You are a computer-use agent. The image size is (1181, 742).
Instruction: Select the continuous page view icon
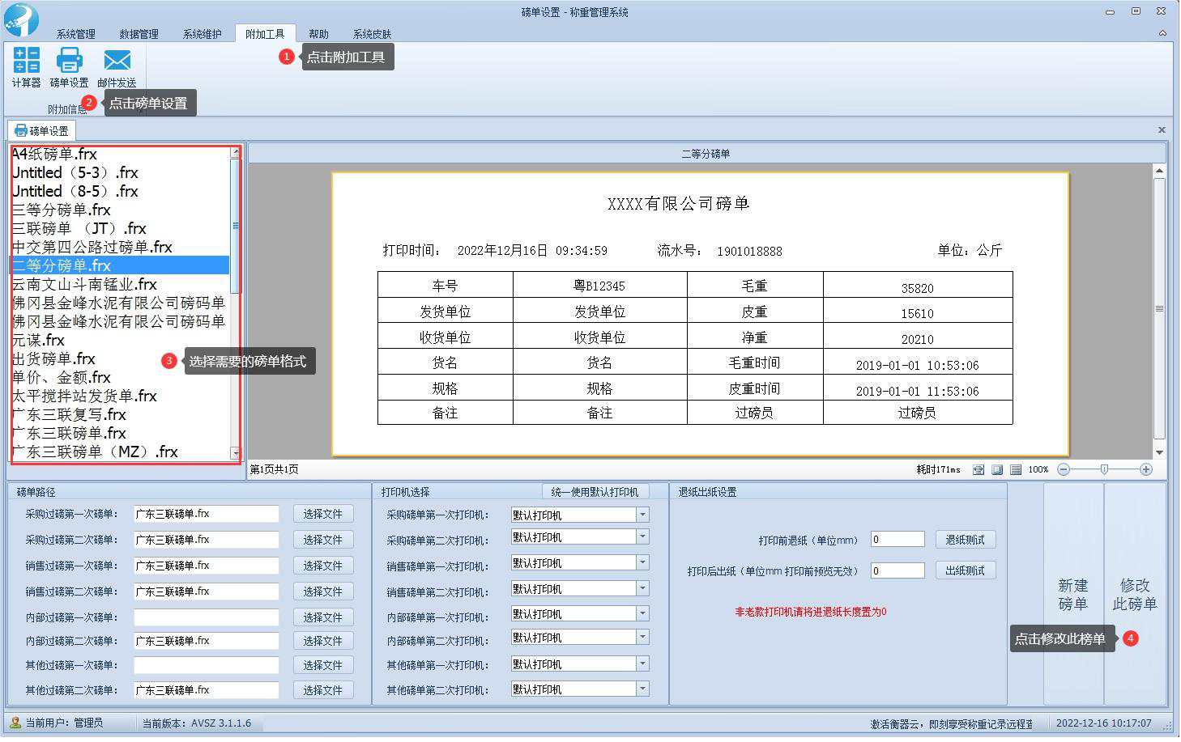point(1016,470)
